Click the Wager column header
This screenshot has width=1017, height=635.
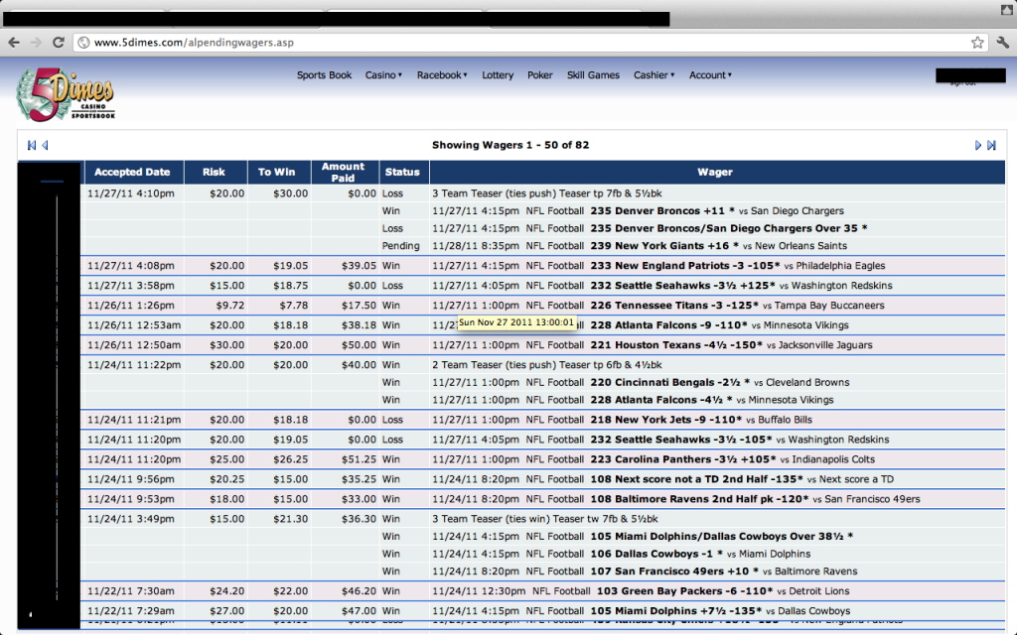pyautogui.click(x=715, y=173)
